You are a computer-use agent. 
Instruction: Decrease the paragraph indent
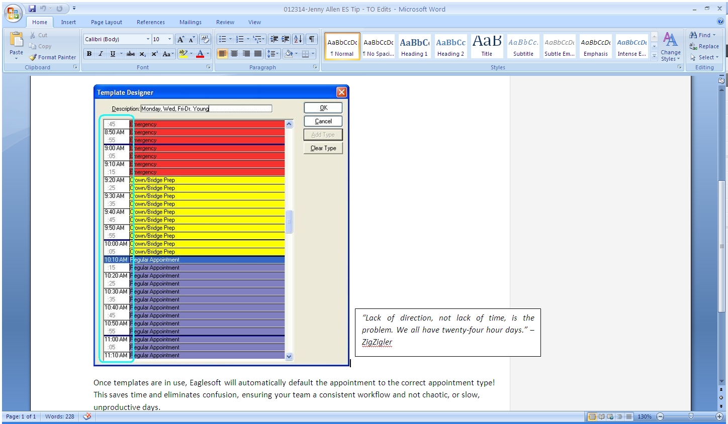(274, 39)
